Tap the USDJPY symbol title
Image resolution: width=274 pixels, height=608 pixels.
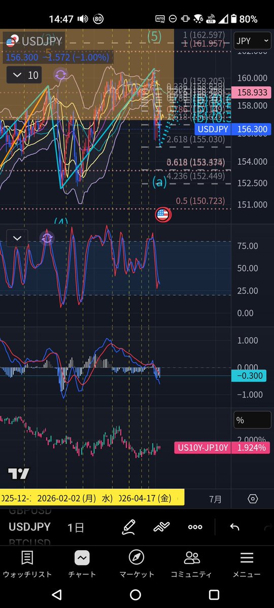[42, 41]
